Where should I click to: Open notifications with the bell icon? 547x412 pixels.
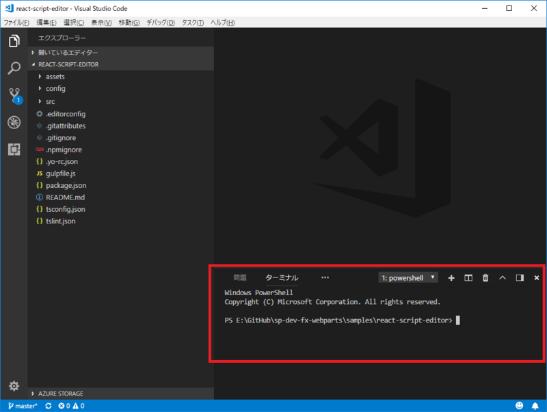point(537,405)
